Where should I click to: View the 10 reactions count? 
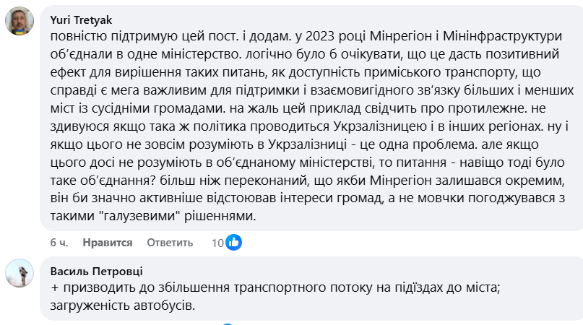point(217,243)
